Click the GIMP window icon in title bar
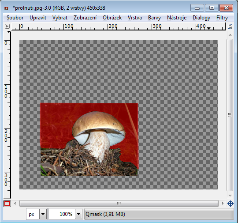Viewport: 238px width, 223px height. (6, 8)
